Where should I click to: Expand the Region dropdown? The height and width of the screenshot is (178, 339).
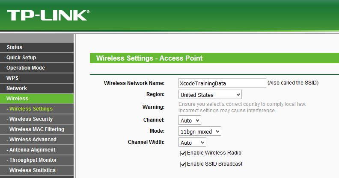pyautogui.click(x=210, y=95)
